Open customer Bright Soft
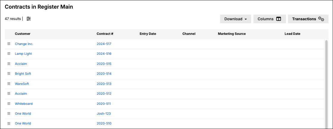 23,74
